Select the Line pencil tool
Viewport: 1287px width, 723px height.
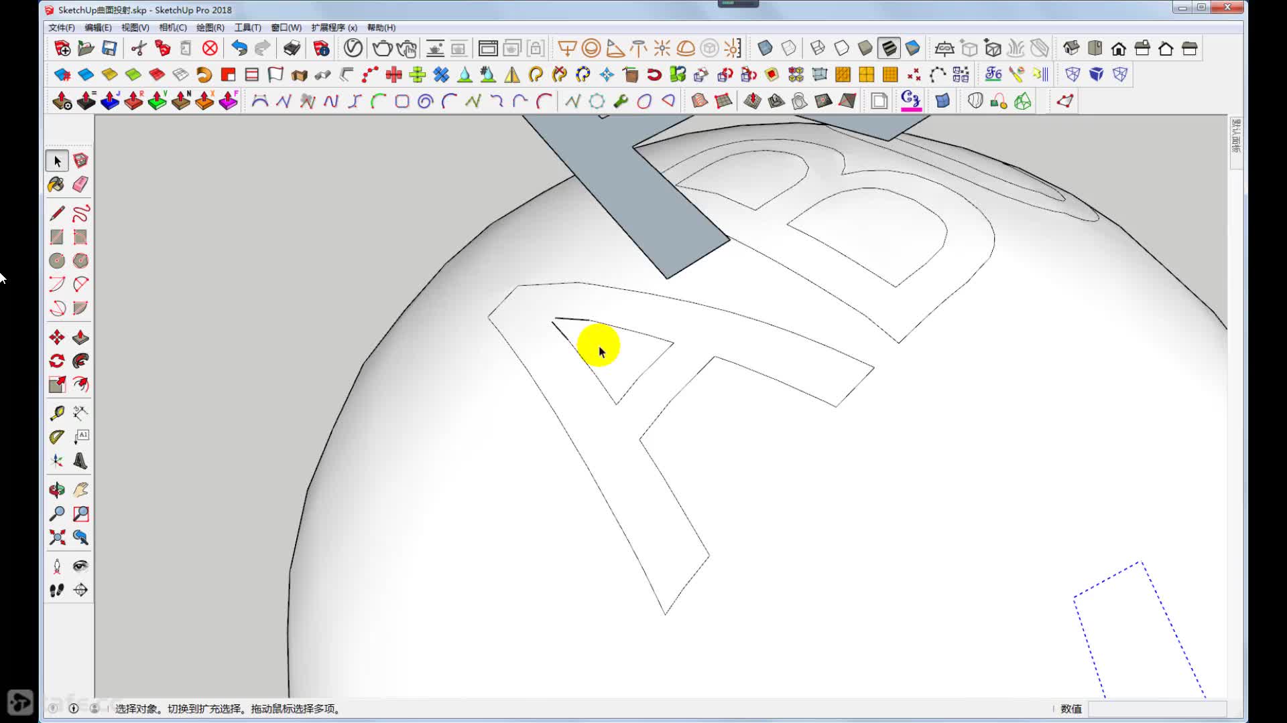point(57,214)
